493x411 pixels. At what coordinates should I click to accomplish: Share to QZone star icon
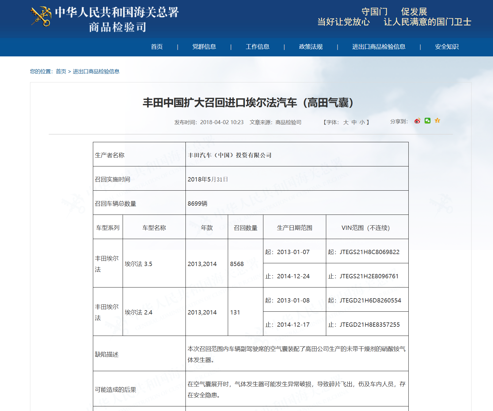(x=438, y=121)
